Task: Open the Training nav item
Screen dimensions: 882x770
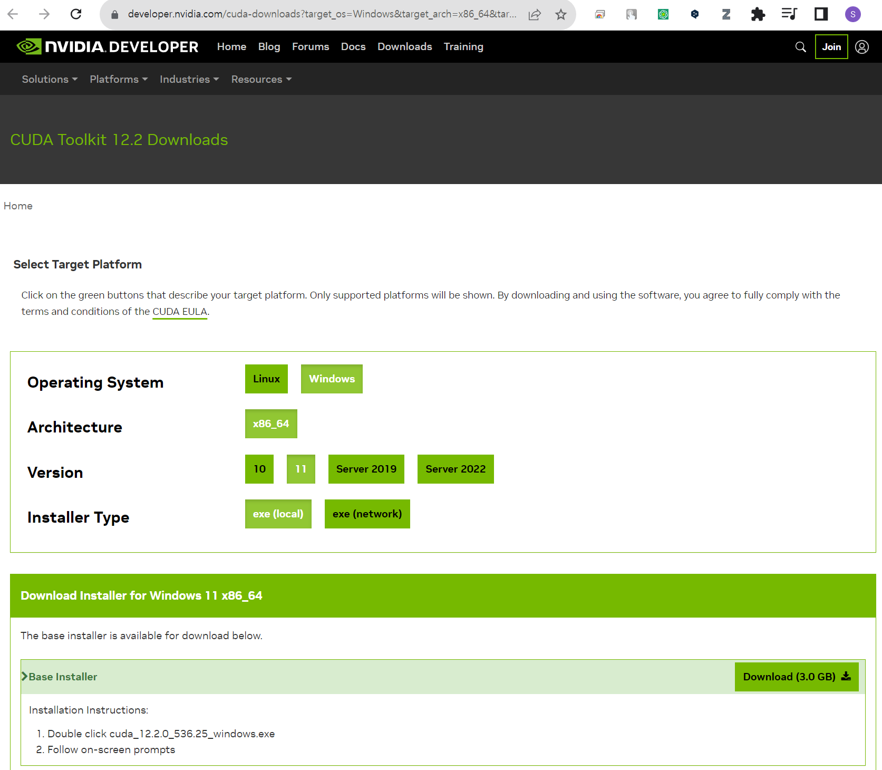Action: tap(463, 47)
